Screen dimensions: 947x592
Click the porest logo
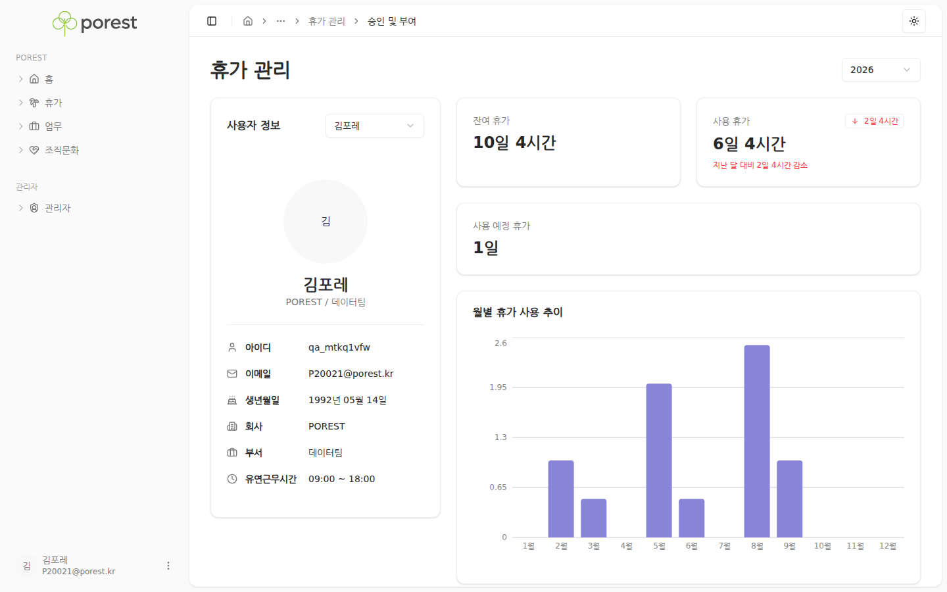(x=95, y=23)
